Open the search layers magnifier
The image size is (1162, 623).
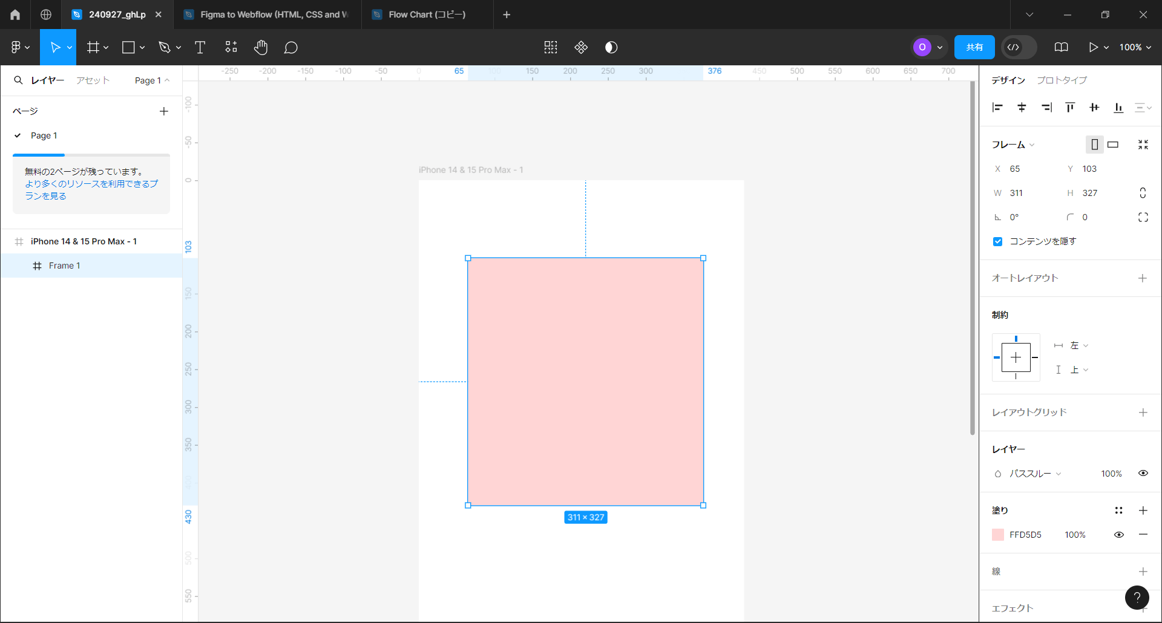(18, 80)
